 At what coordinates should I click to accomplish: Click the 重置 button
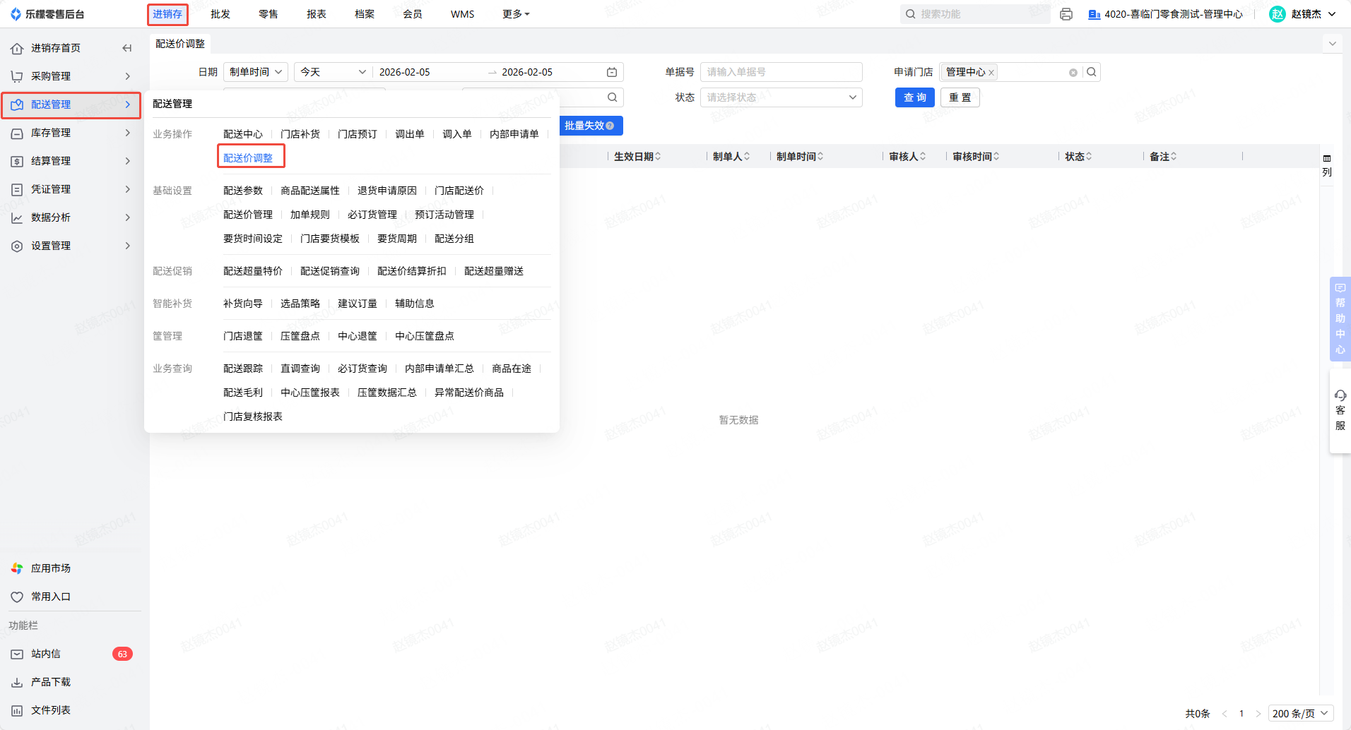(x=960, y=97)
